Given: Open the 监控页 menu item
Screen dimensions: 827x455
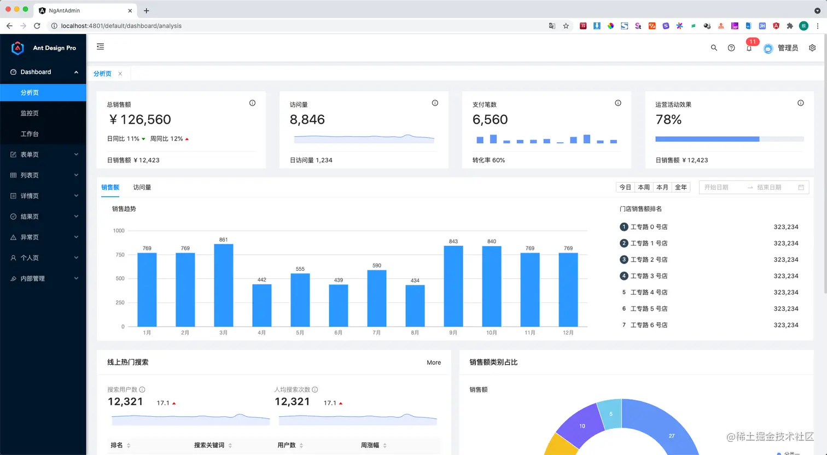Looking at the screenshot, I should coord(43,113).
